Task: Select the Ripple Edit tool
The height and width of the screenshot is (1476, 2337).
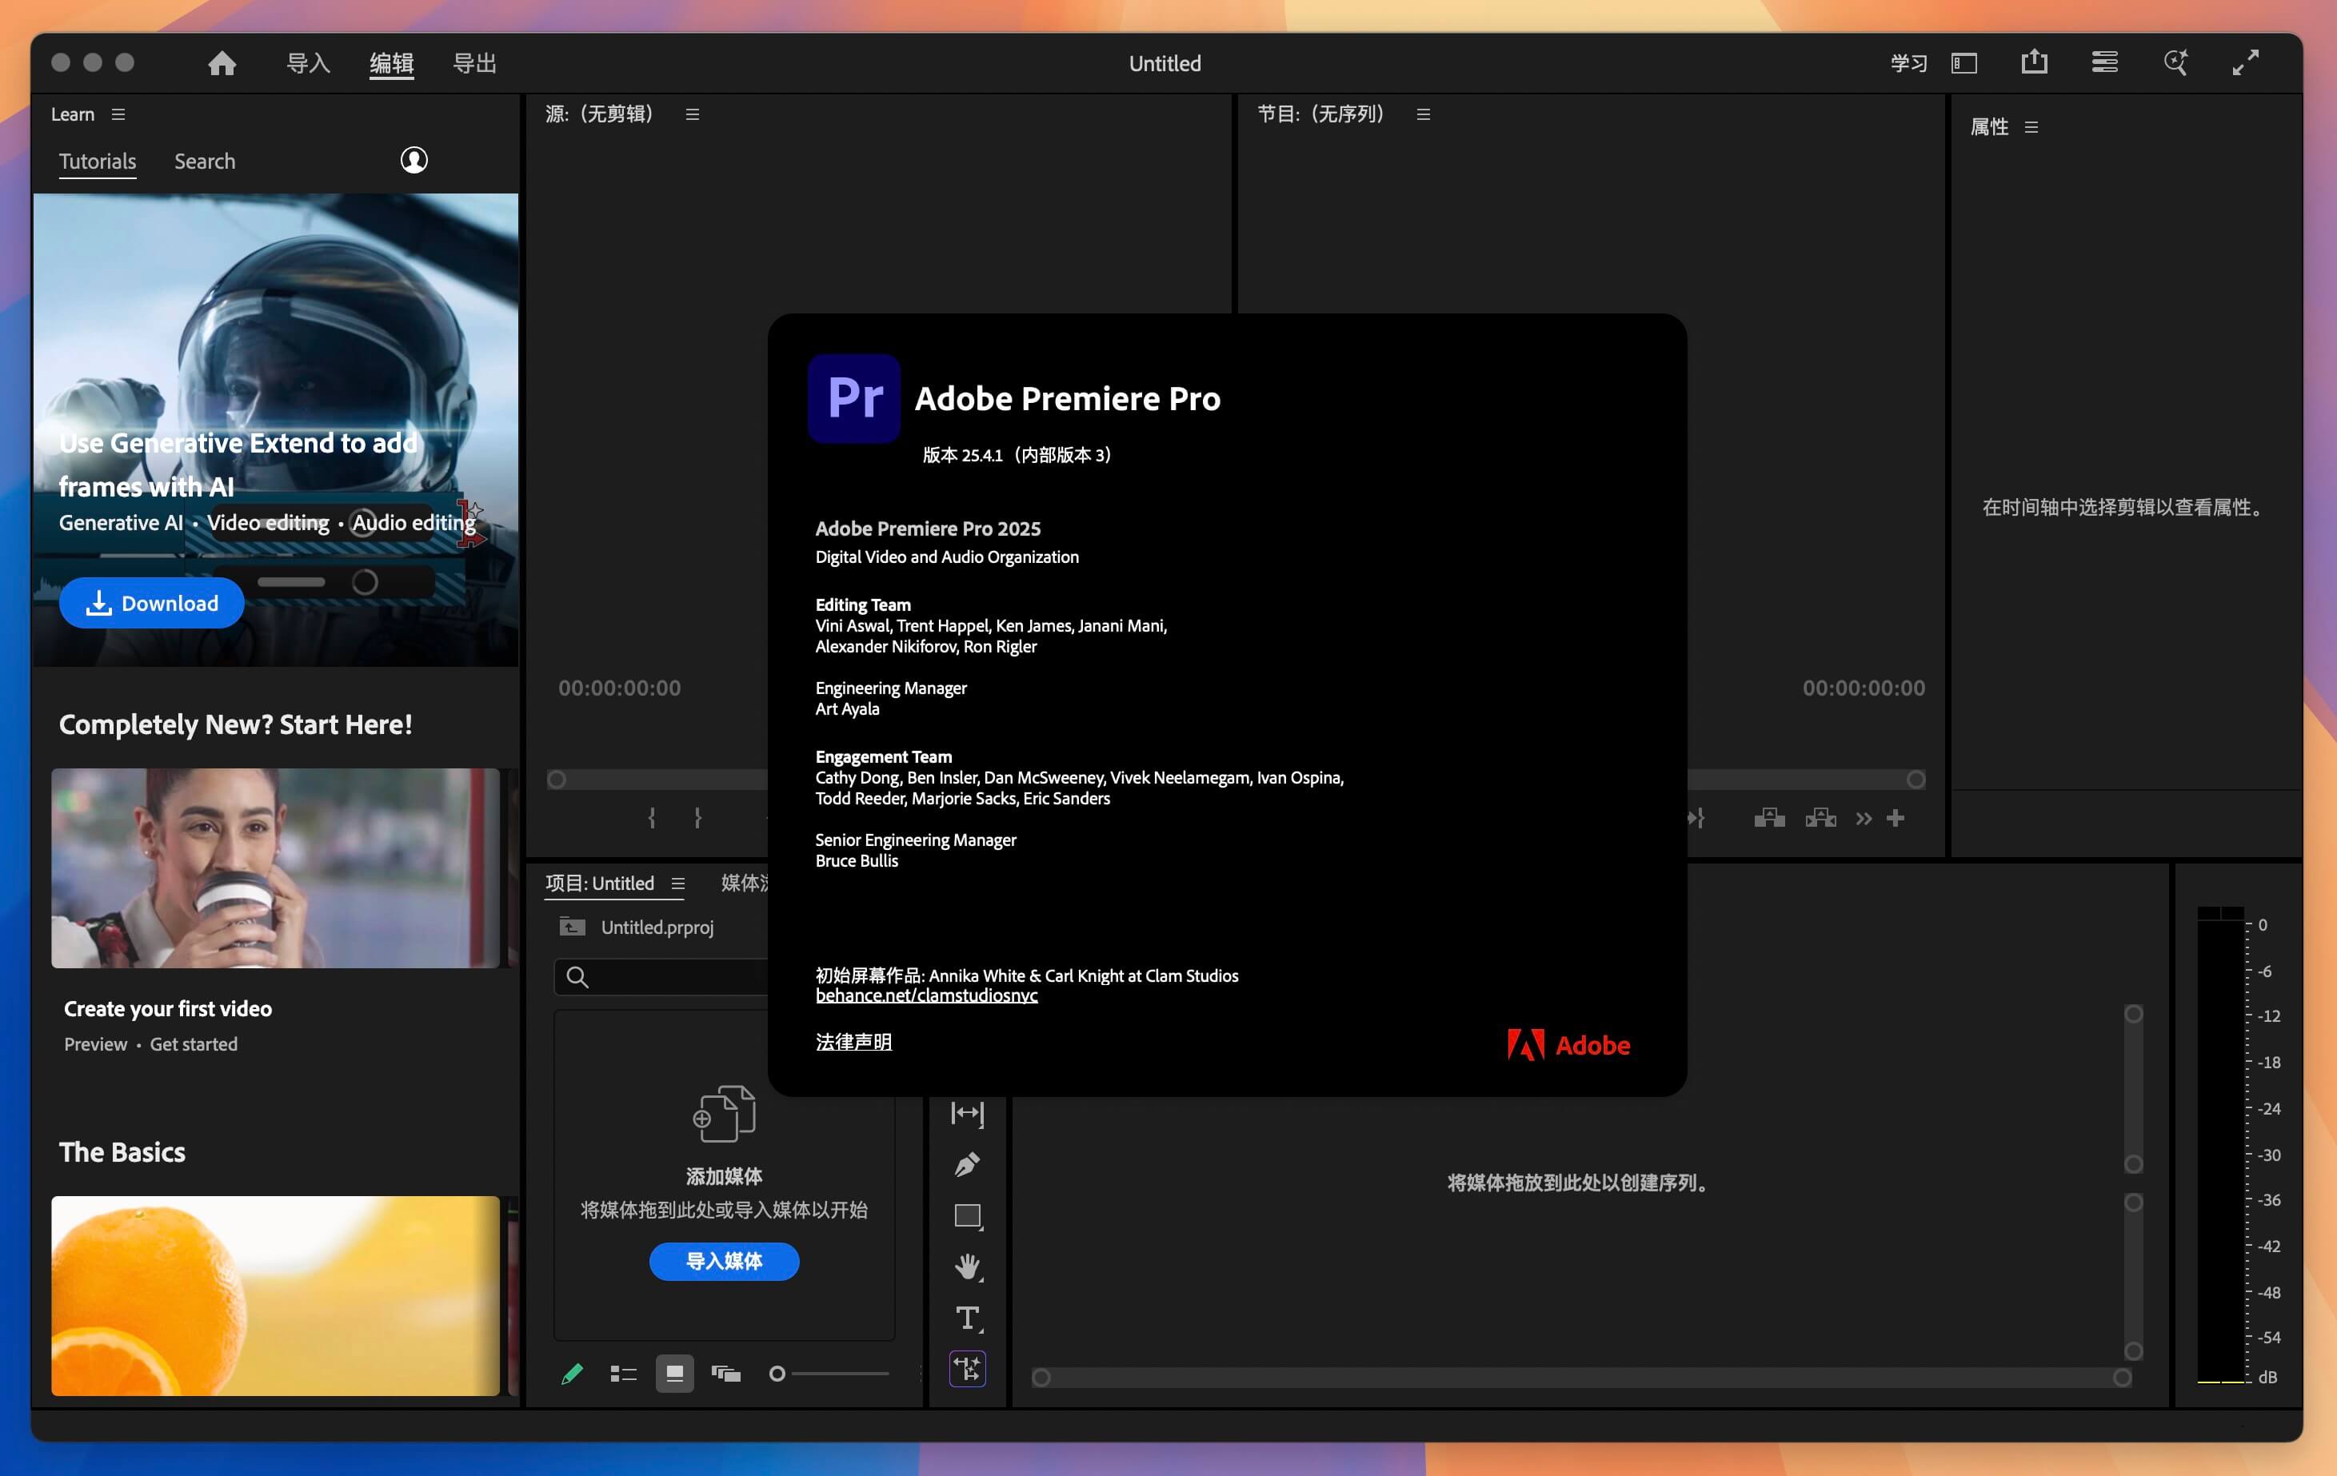Action: [x=965, y=1114]
